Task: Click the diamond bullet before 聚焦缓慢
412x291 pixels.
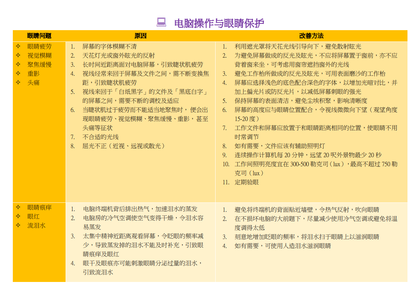Action: point(18,64)
